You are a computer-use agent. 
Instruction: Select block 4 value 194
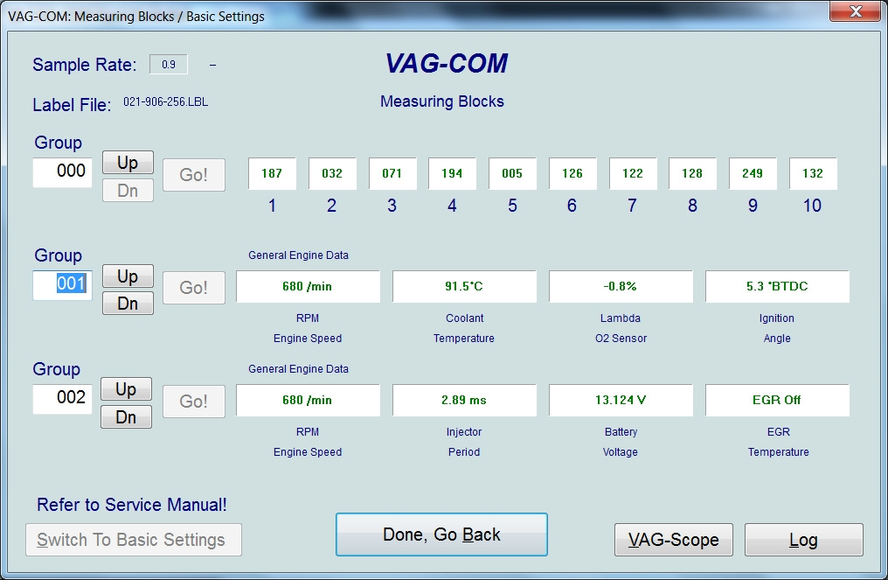coord(452,173)
